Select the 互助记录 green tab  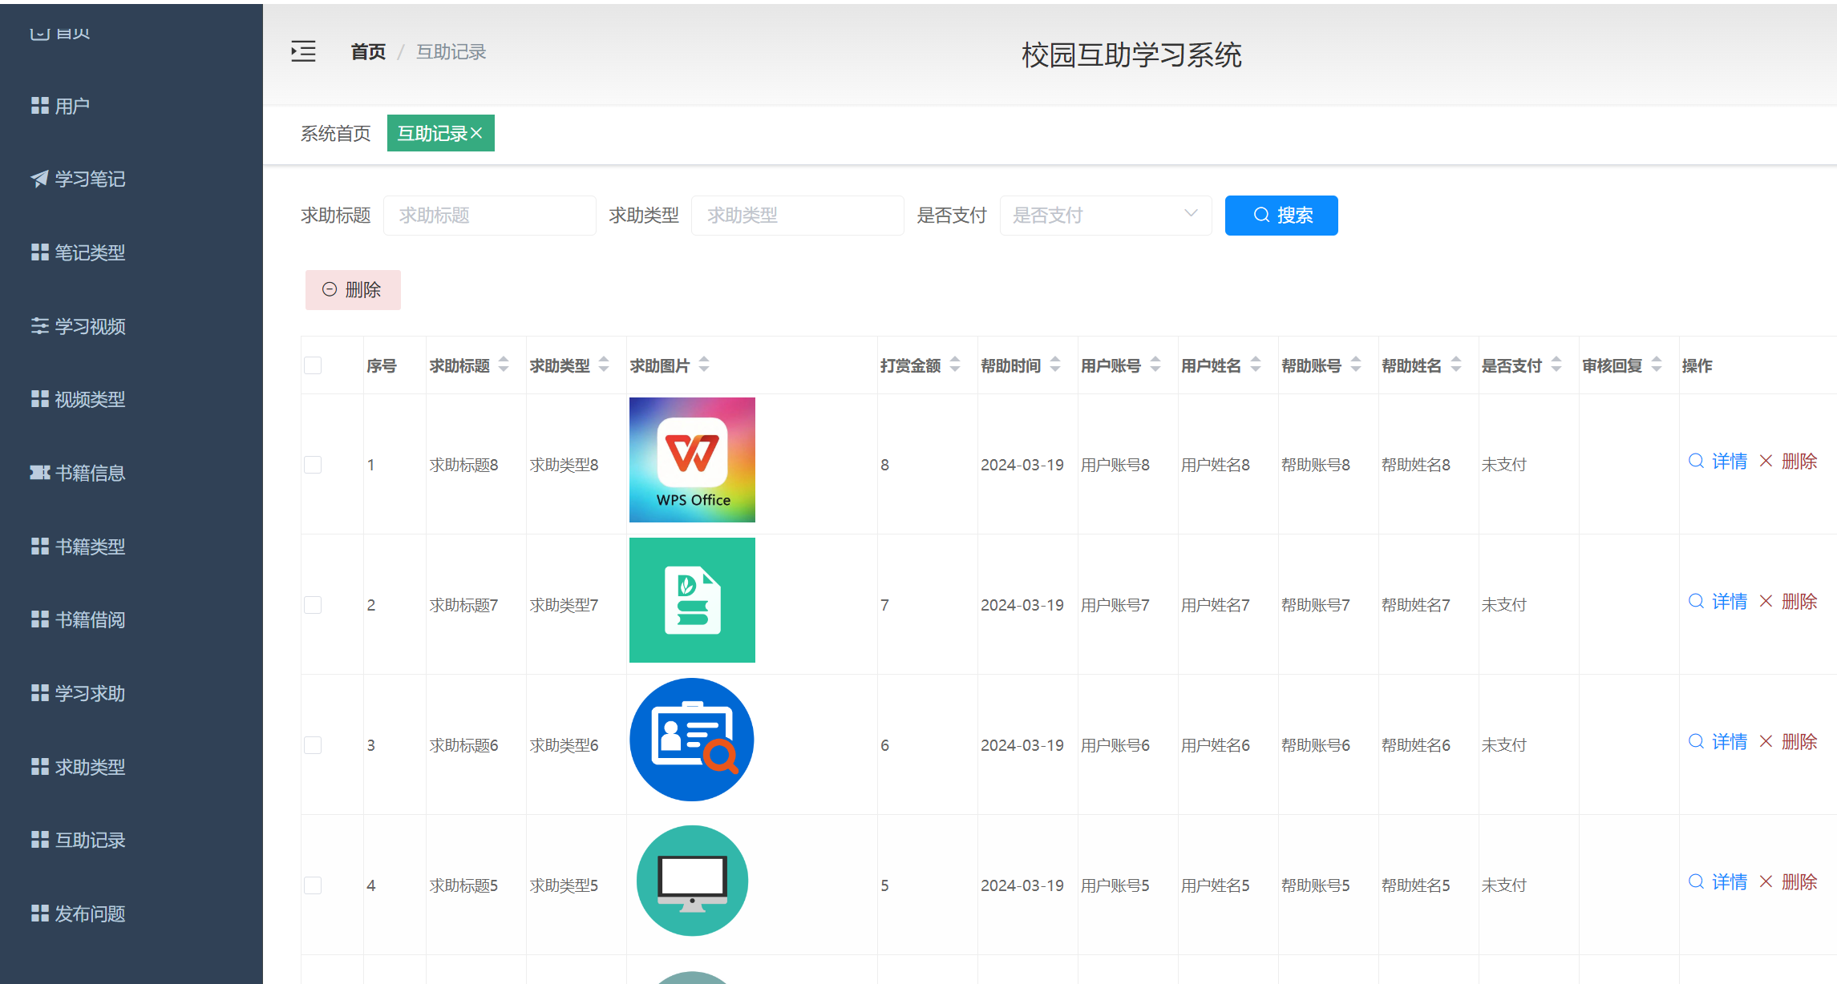pyautogui.click(x=441, y=133)
